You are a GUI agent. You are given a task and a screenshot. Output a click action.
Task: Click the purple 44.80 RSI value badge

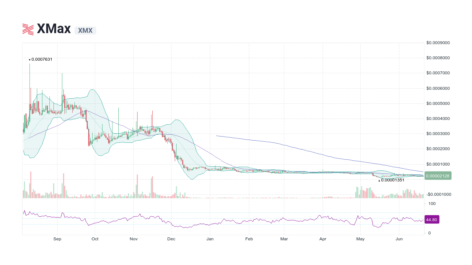(x=431, y=219)
